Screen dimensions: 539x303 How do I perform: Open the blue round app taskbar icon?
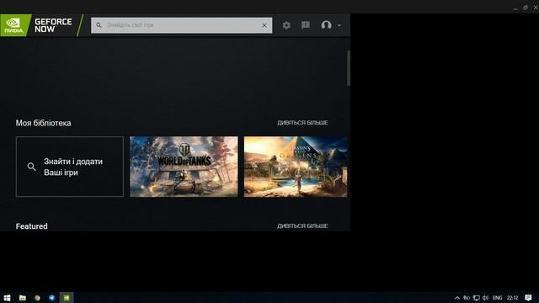[x=52, y=298]
